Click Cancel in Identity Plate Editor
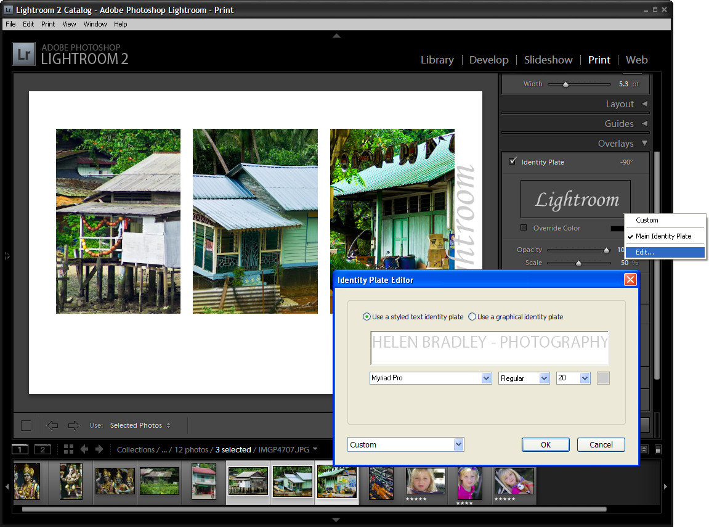 (x=601, y=444)
